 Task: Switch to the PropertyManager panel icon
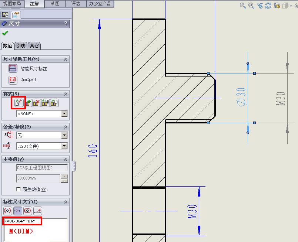pos(15,15)
